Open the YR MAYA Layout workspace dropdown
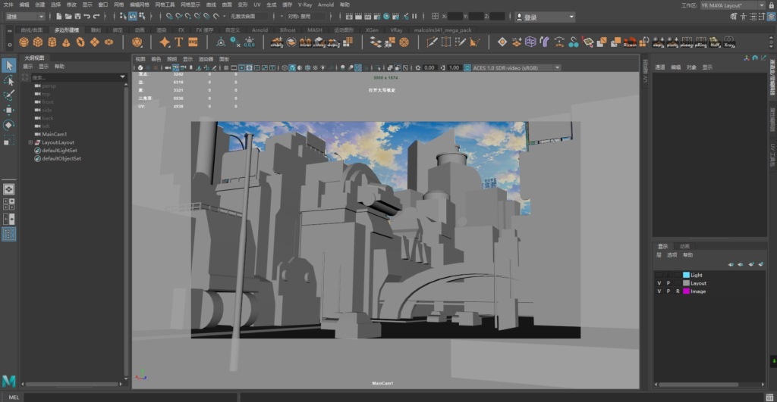777x402 pixels. coord(761,5)
